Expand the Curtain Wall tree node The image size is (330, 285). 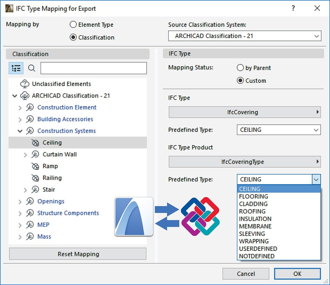pyautogui.click(x=26, y=154)
